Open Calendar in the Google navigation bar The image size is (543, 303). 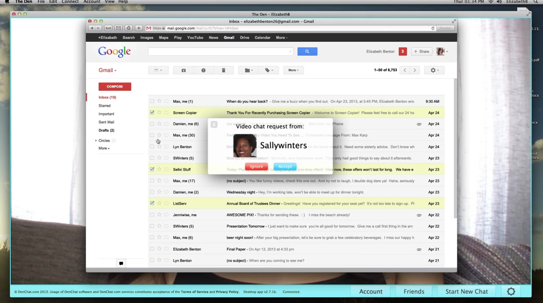coord(262,38)
